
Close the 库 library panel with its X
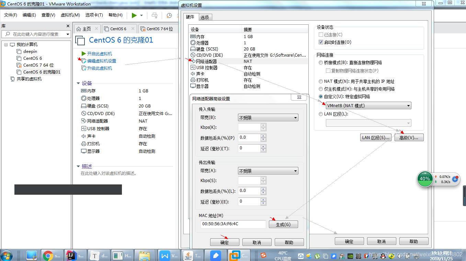(68, 26)
